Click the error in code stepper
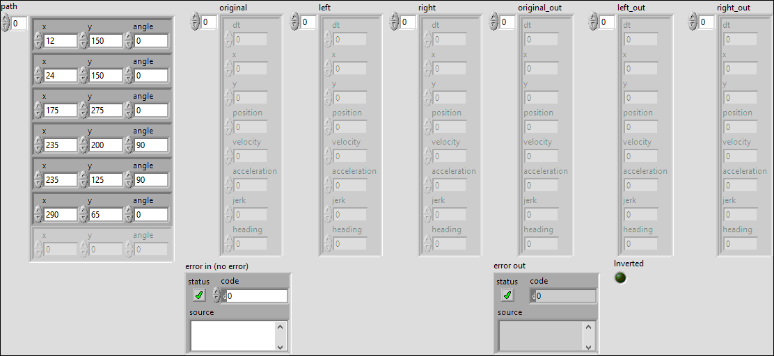The image size is (774, 356). (x=216, y=296)
